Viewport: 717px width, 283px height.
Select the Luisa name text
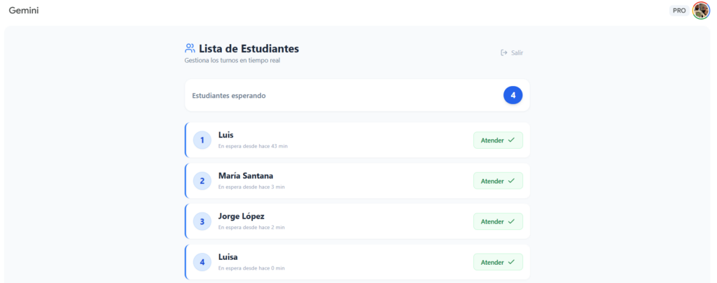point(229,256)
